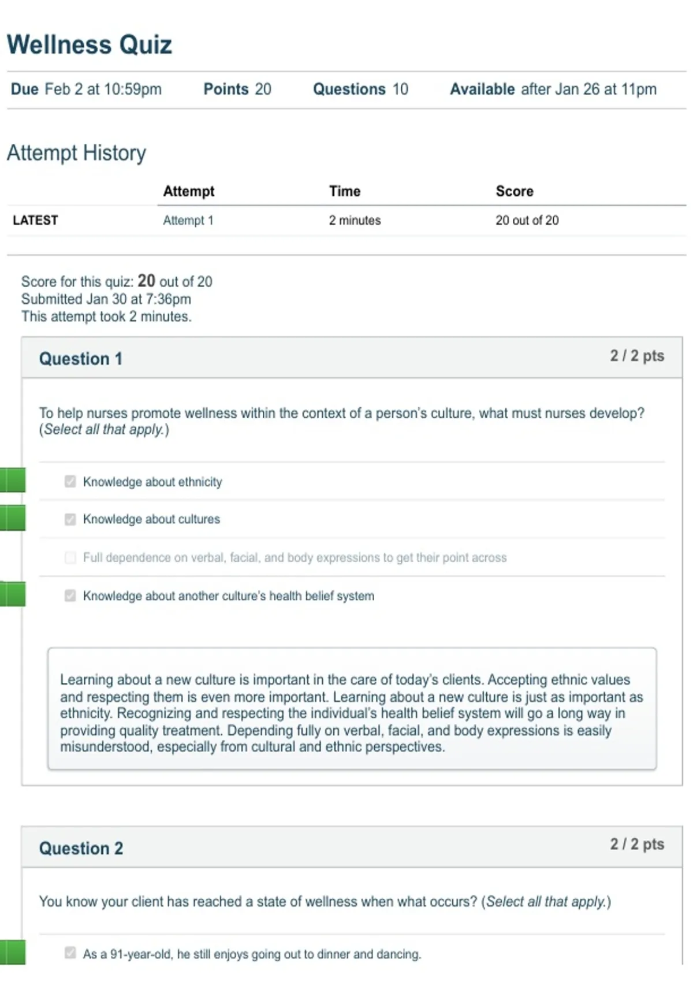Select the Wellness Quiz title
This screenshot has width=693, height=982.
(x=90, y=44)
